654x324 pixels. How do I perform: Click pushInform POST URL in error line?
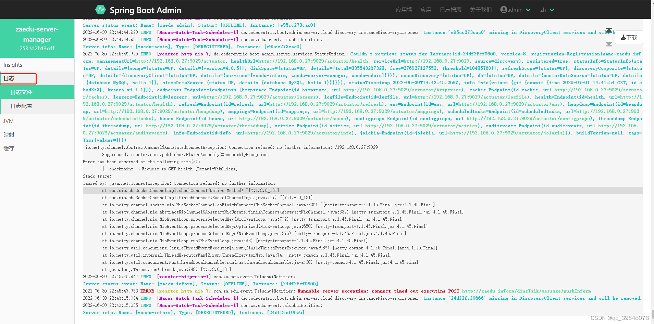(x=526, y=291)
